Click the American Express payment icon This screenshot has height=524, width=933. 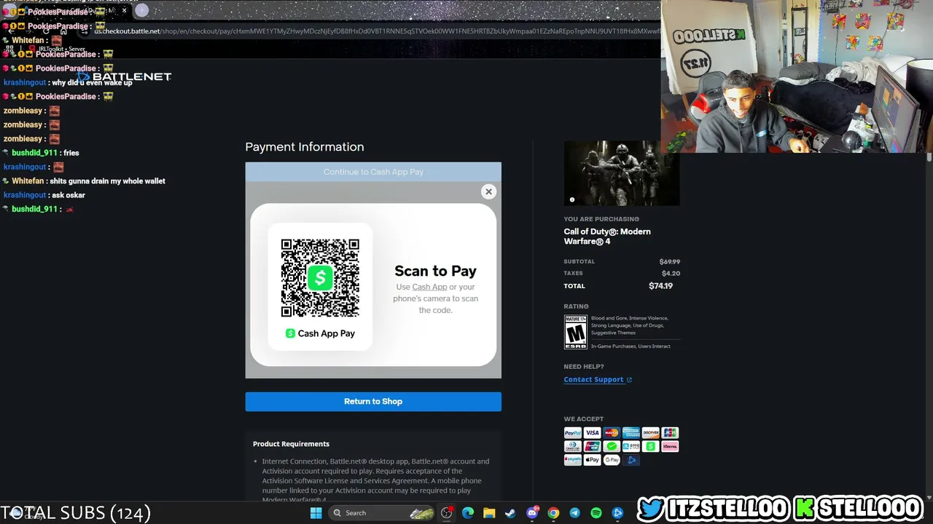(631, 432)
